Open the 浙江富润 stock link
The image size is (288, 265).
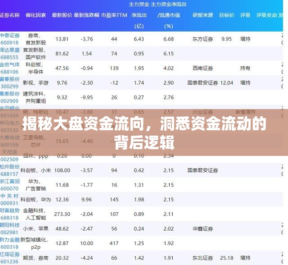click(9, 181)
